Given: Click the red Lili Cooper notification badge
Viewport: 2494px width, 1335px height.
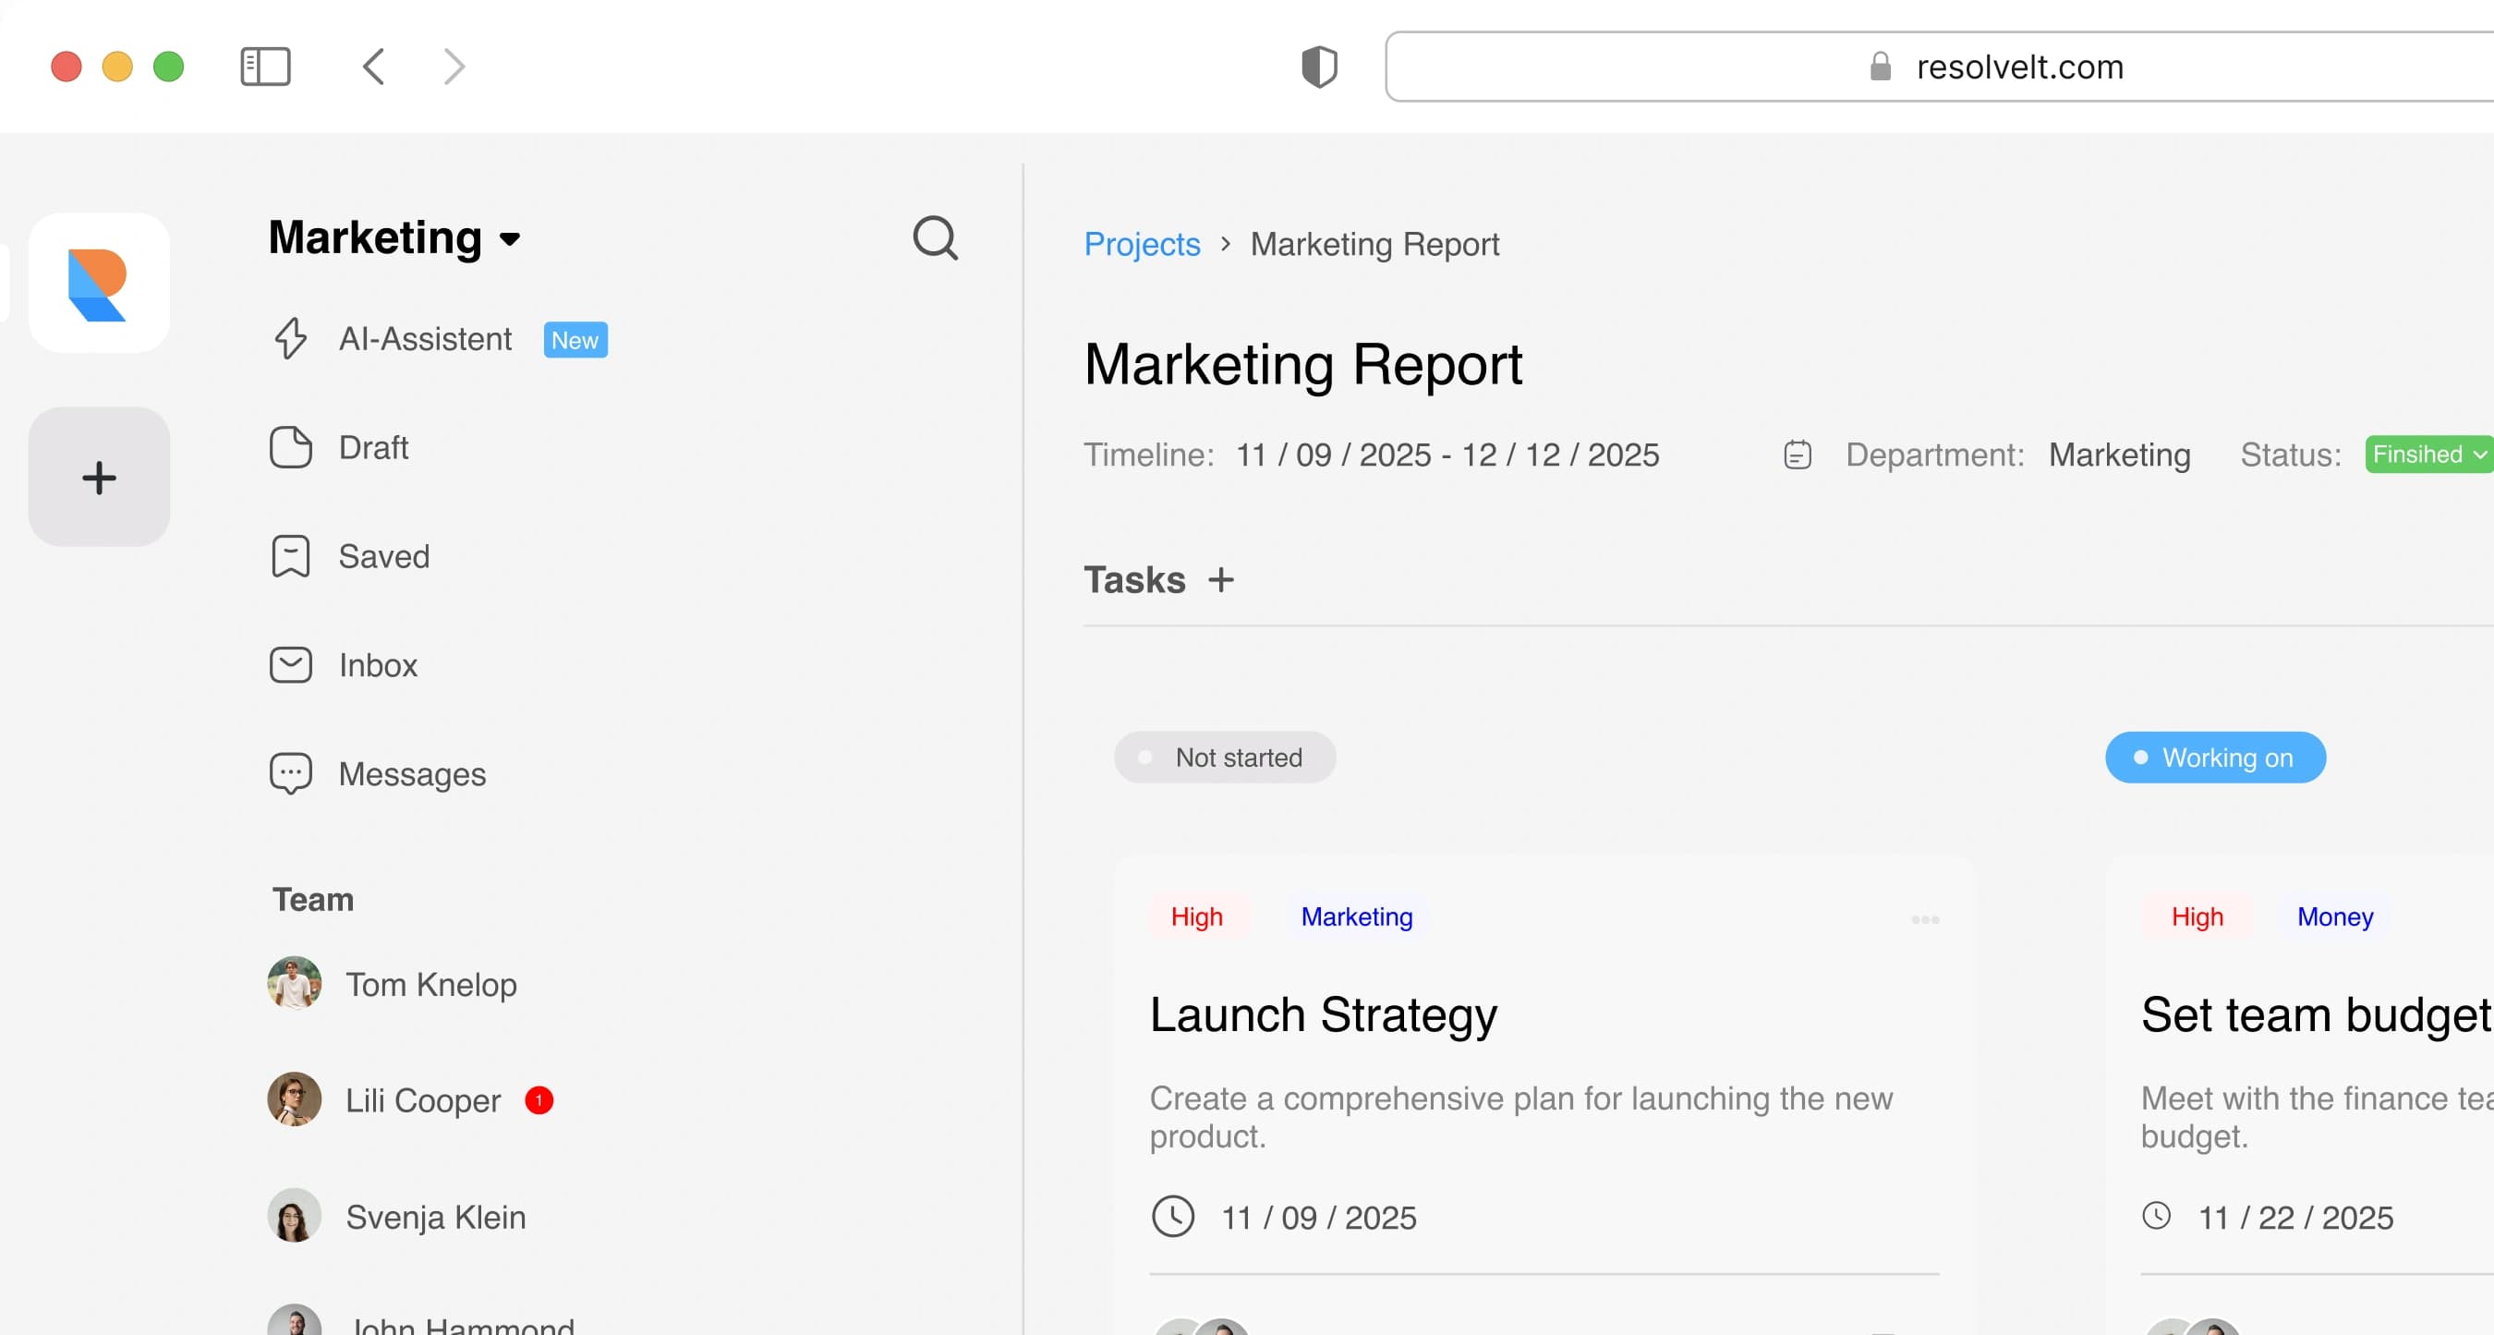Looking at the screenshot, I should (x=539, y=1100).
